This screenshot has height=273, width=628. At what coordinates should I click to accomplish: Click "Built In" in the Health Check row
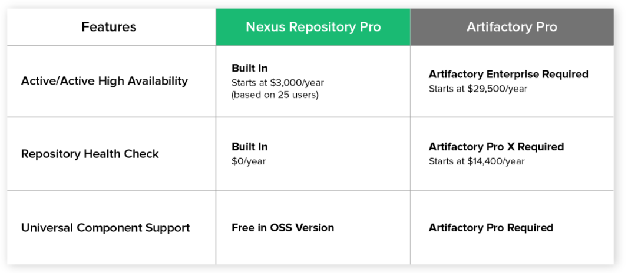[250, 147]
